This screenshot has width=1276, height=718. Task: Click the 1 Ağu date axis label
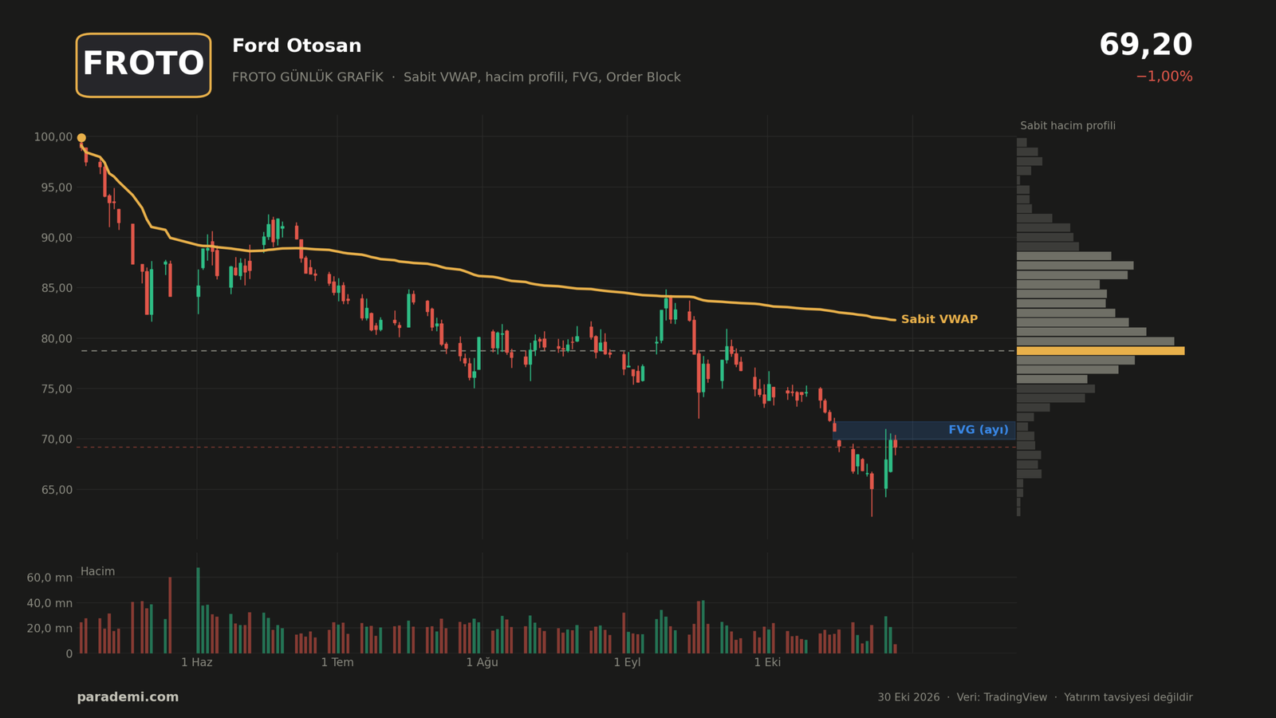pos(482,662)
